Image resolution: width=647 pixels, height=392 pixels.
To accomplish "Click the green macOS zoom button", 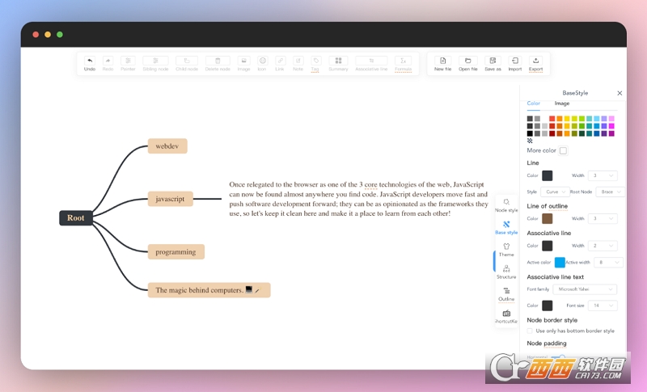I will point(60,35).
